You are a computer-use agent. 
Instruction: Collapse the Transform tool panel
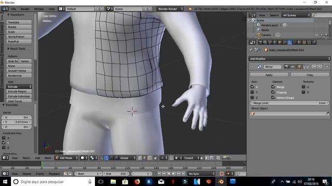coord(8,15)
